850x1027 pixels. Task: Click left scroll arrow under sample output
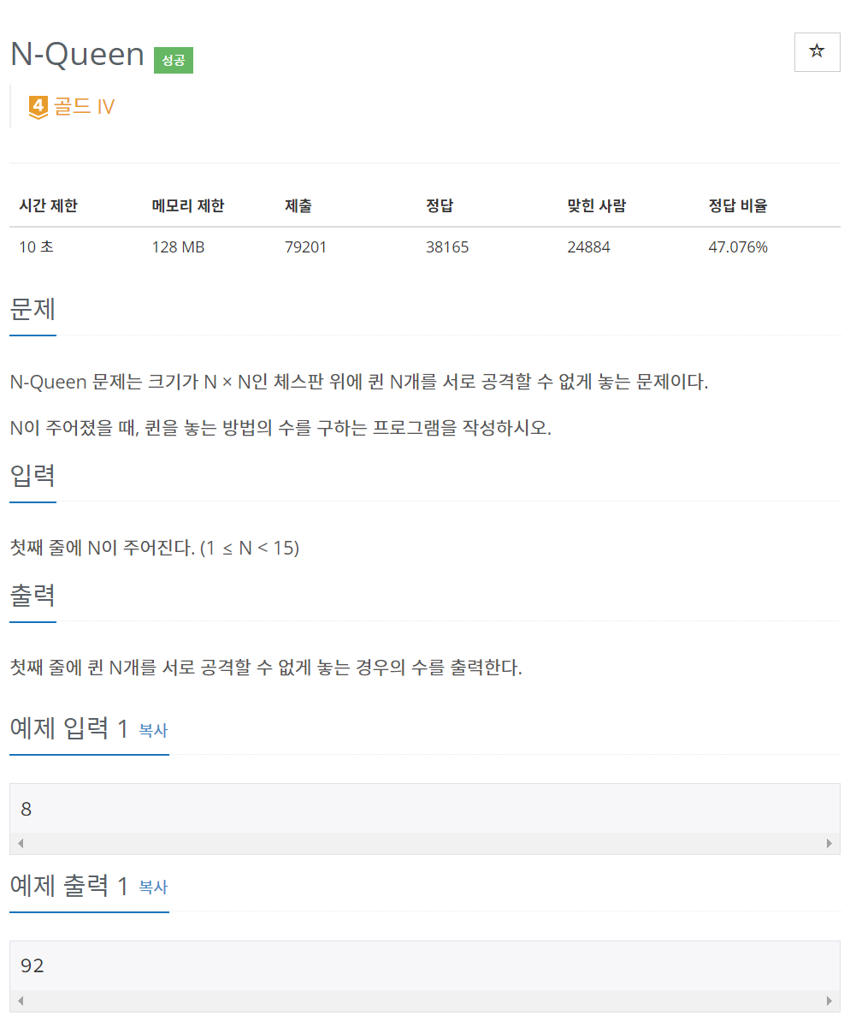pos(21,1000)
